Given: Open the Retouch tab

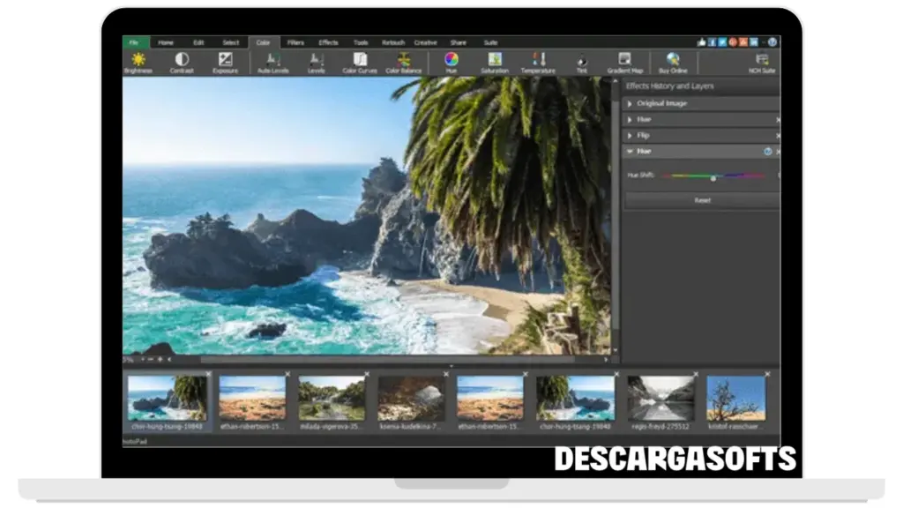Looking at the screenshot, I should pos(393,42).
